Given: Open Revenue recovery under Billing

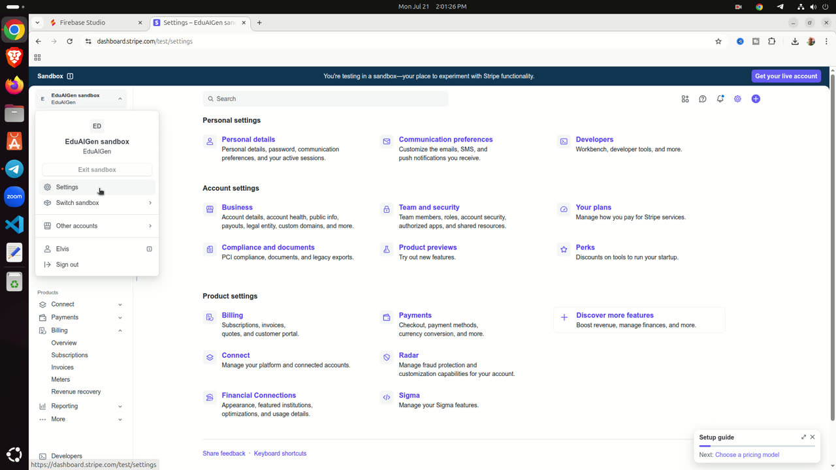Looking at the screenshot, I should point(76,392).
